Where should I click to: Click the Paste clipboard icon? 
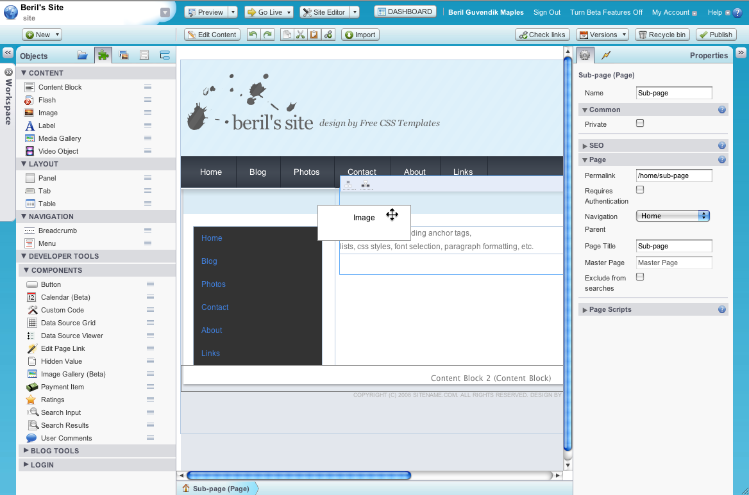314,35
